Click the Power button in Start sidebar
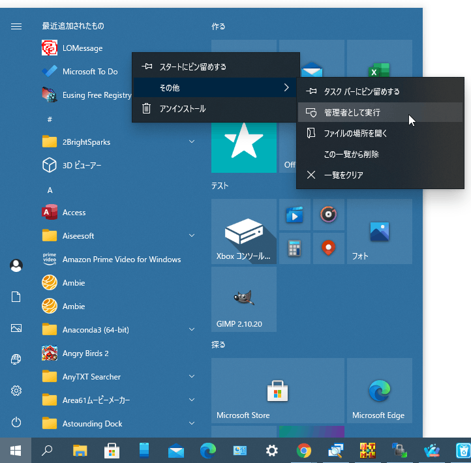471x463 pixels. 16,422
